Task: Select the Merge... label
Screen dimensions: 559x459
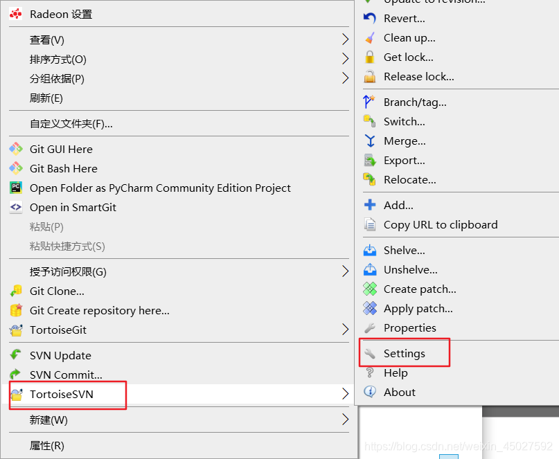Action: [x=405, y=141]
